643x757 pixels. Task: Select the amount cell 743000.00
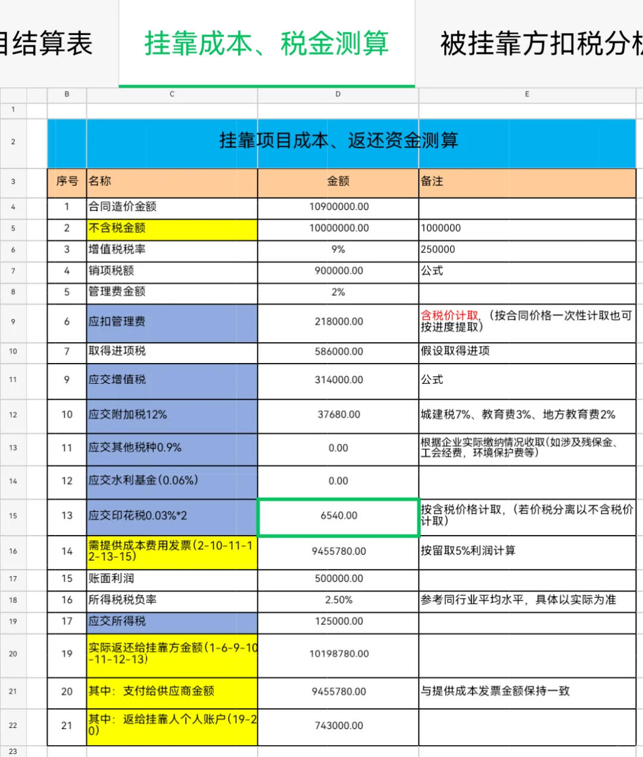tap(338, 726)
